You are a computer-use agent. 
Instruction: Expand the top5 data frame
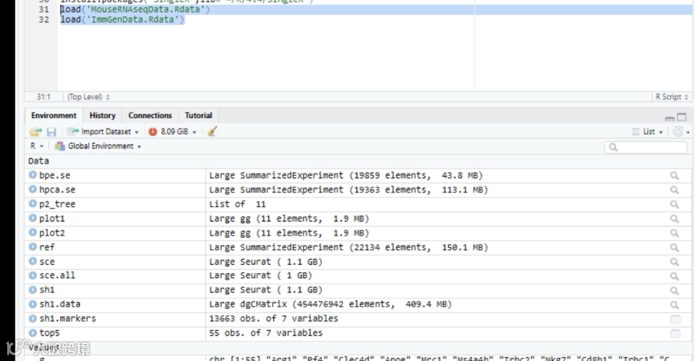33,333
